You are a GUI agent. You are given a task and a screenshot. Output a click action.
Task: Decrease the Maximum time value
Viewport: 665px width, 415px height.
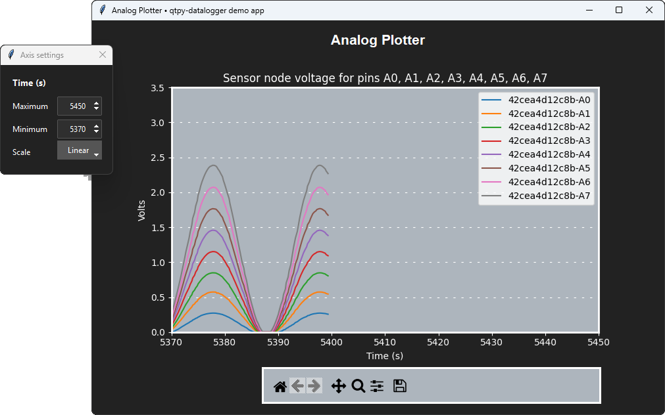[97, 109]
